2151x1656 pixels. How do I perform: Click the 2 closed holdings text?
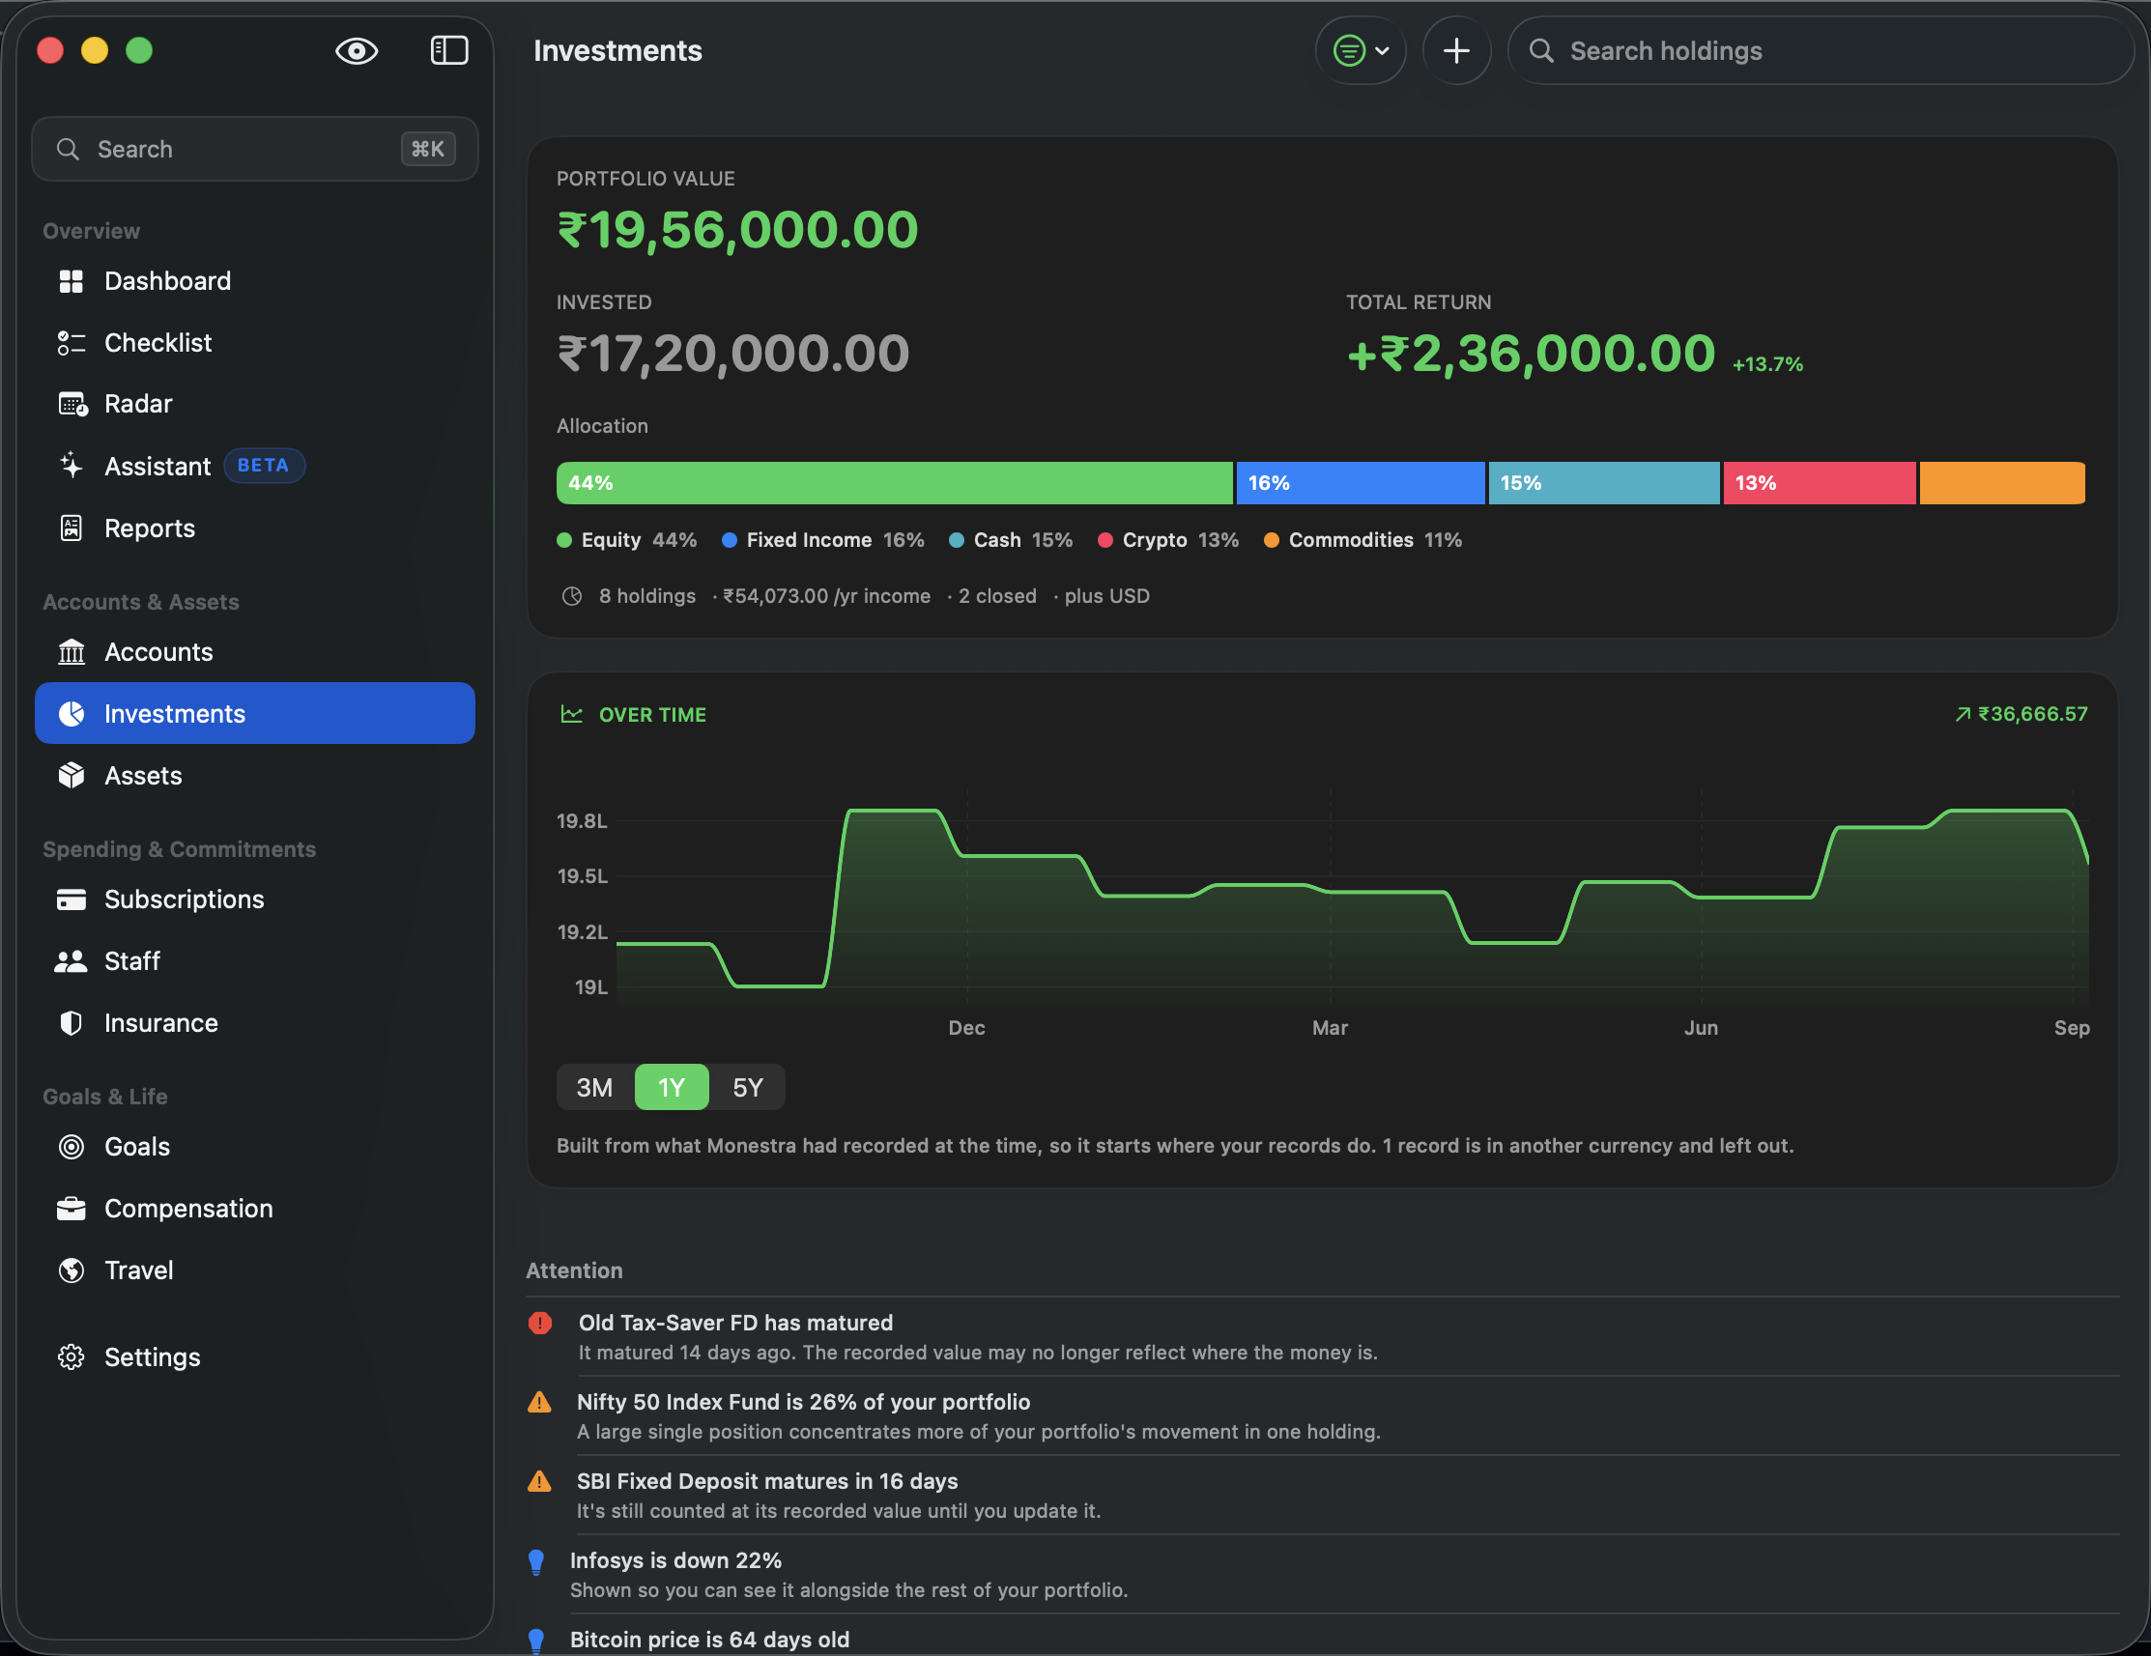(x=996, y=596)
